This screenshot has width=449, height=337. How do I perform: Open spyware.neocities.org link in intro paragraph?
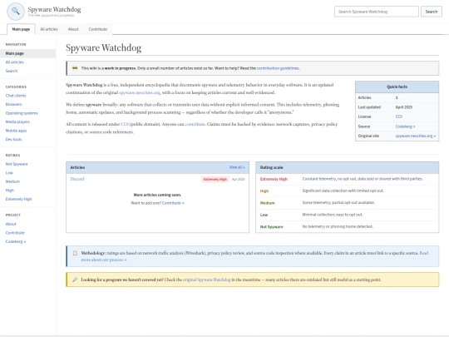(140, 92)
